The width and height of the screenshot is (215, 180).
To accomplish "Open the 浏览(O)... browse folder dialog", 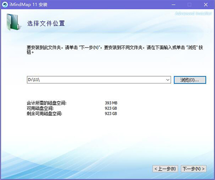I will tap(190, 80).
